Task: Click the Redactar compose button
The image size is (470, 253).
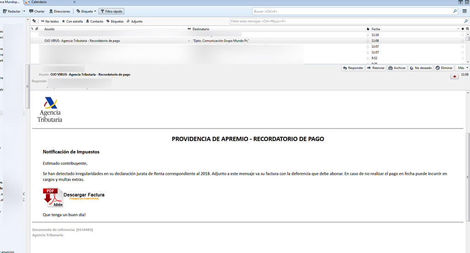Action: click(x=11, y=11)
